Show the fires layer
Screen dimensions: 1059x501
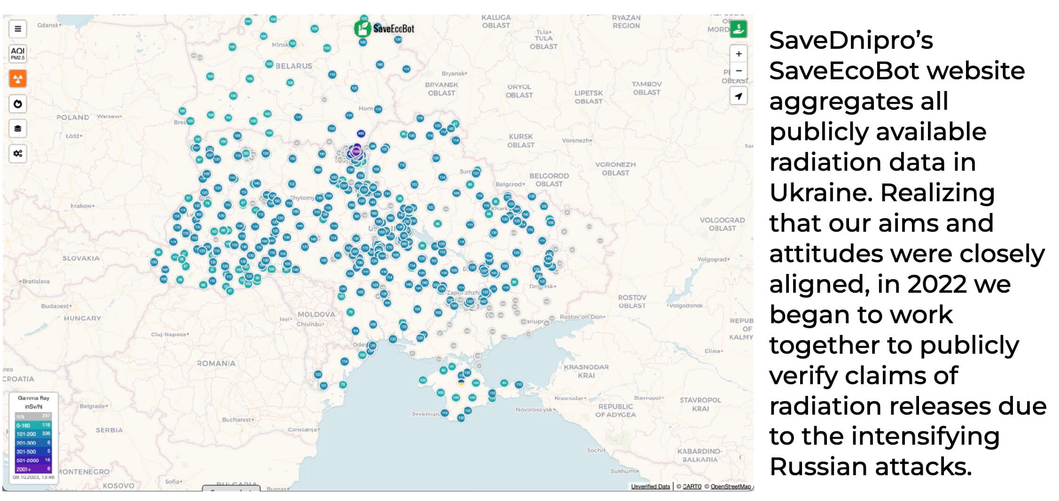(18, 104)
